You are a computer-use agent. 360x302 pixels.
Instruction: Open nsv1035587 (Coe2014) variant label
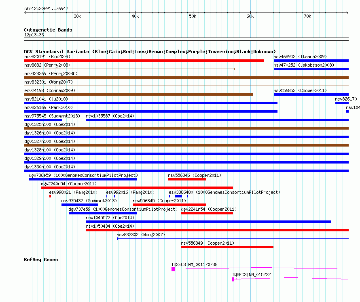[x=110, y=116]
